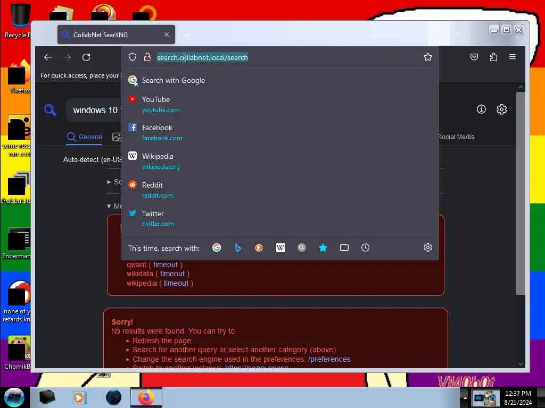This screenshot has height=408, width=545.
Task: Collapse the open section arrow beginning with Me
Action: (x=109, y=206)
